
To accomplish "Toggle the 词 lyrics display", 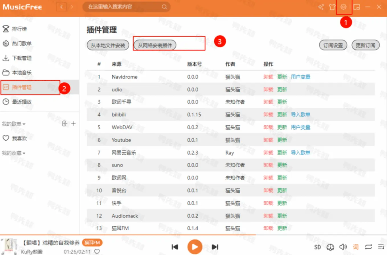I will coord(356,247).
